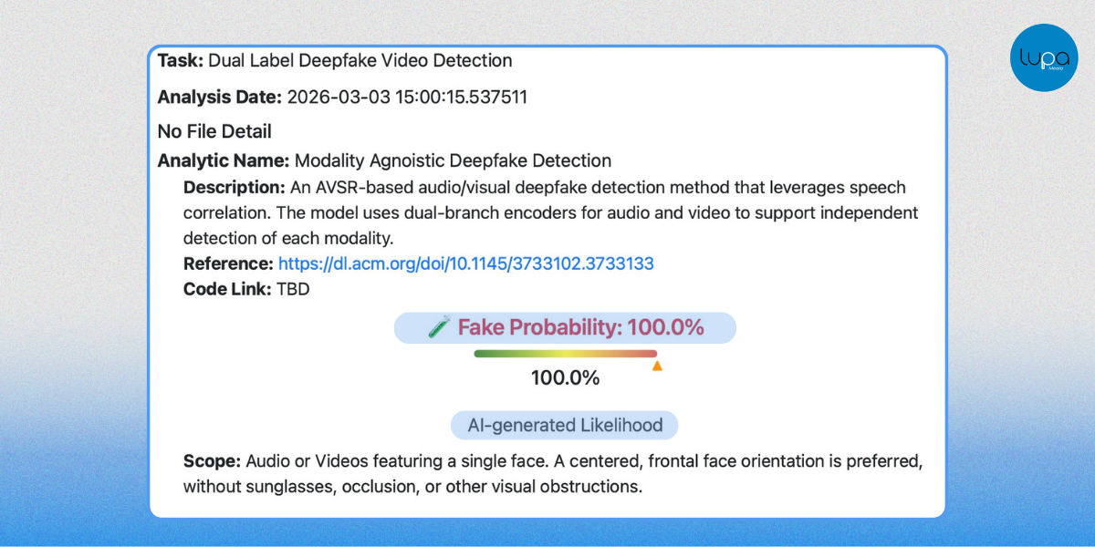Click the orange triangle marker below the bar
This screenshot has height=547, width=1095.
[x=657, y=366]
